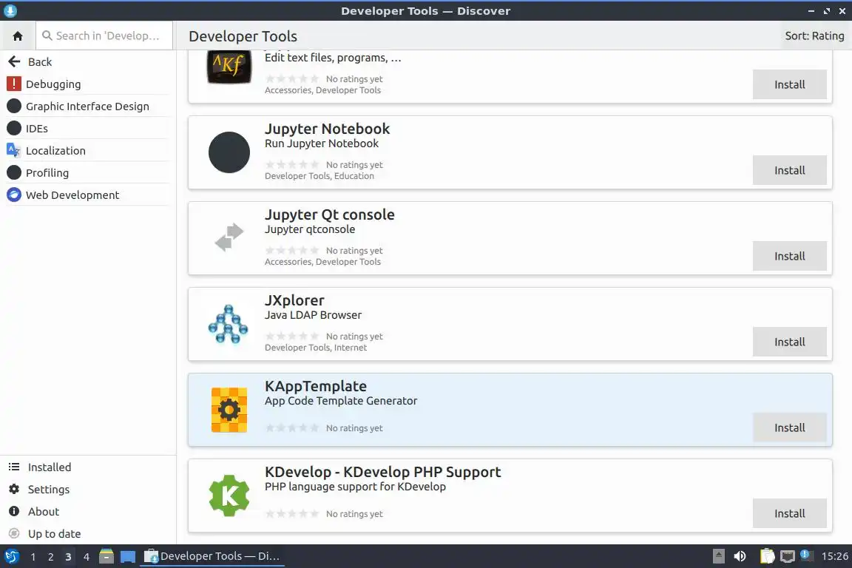Open the Web Development category
Image resolution: width=852 pixels, height=568 pixels.
pos(87,195)
